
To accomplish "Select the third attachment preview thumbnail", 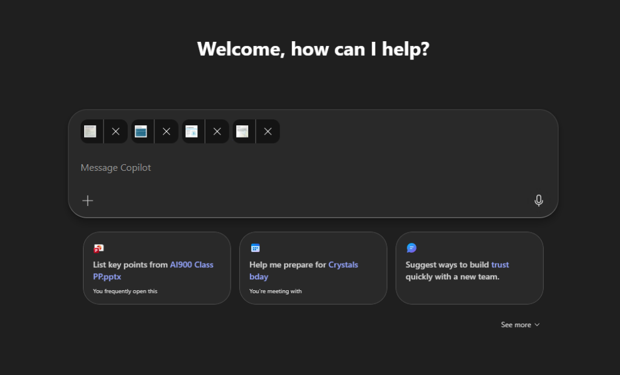I will [192, 131].
